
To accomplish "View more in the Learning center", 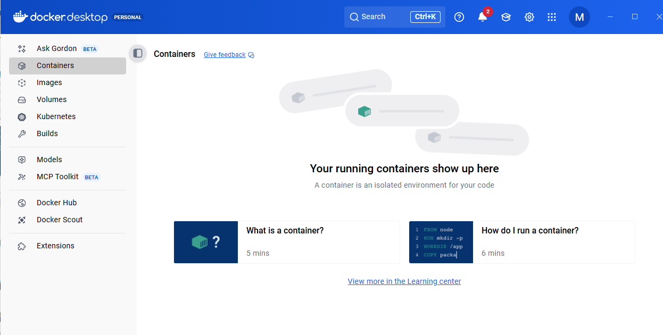I will pos(404,281).
